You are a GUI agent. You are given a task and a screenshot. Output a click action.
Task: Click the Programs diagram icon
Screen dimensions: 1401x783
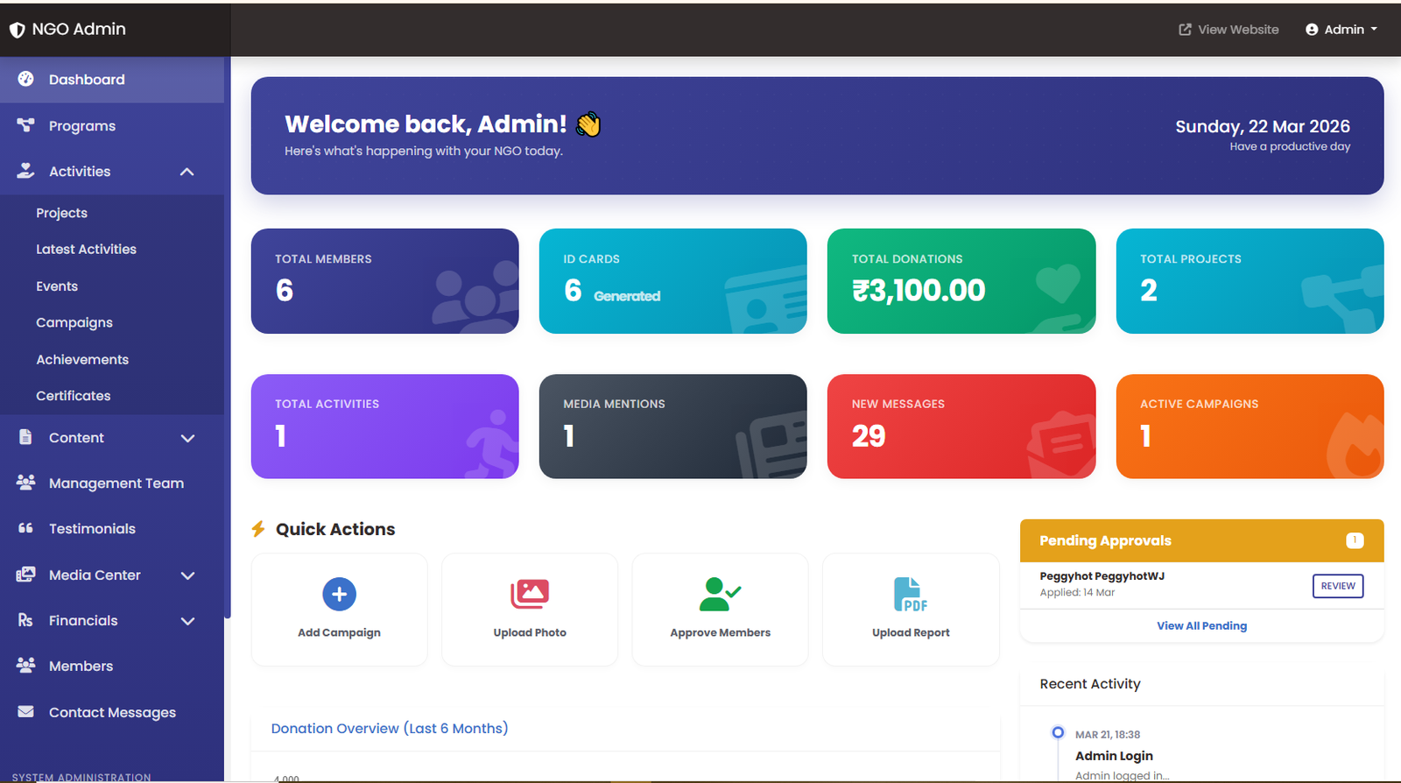pos(25,125)
